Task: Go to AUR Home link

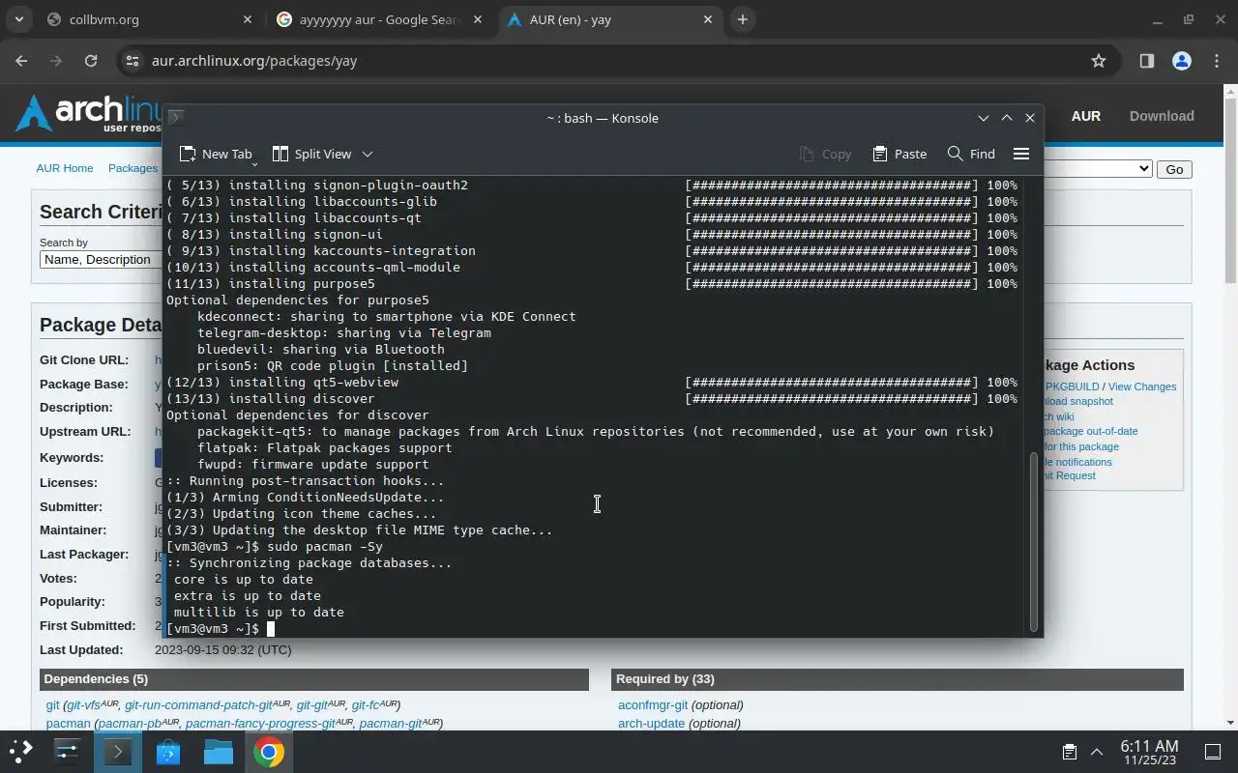Action: click(x=65, y=168)
